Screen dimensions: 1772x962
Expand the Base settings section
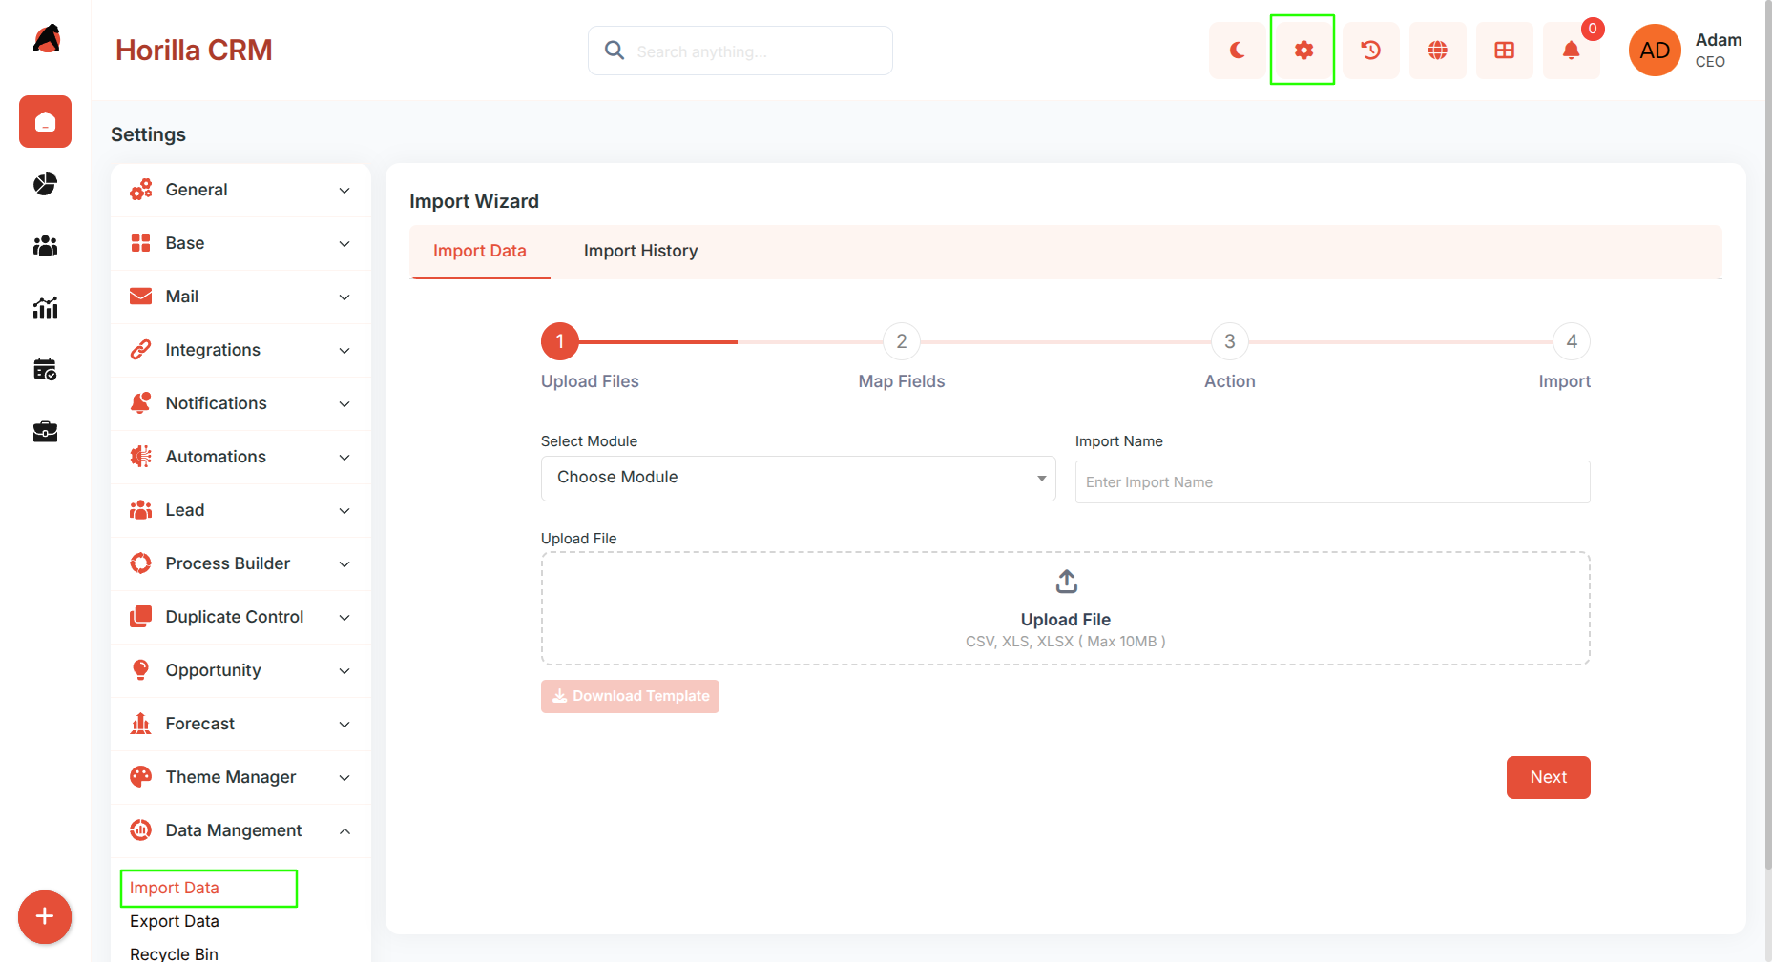(x=240, y=243)
